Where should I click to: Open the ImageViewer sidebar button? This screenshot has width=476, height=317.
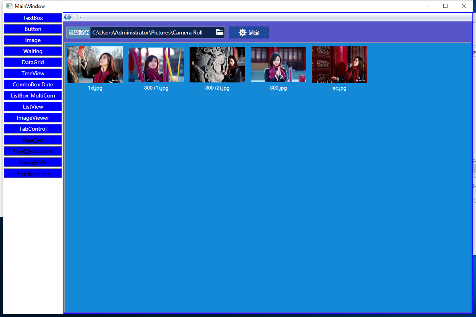click(33, 118)
